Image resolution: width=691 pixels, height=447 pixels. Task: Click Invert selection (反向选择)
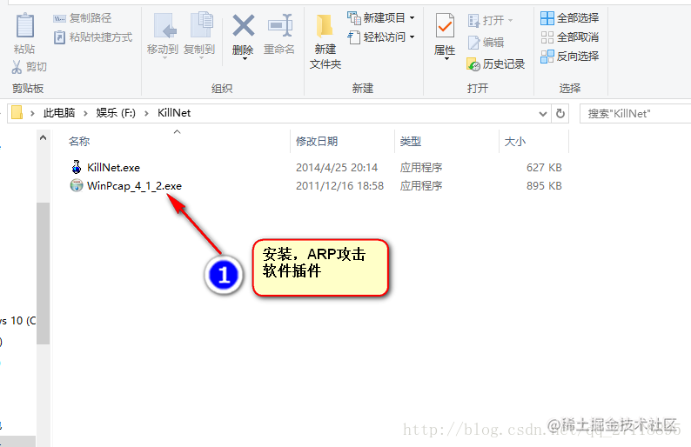pyautogui.click(x=570, y=57)
